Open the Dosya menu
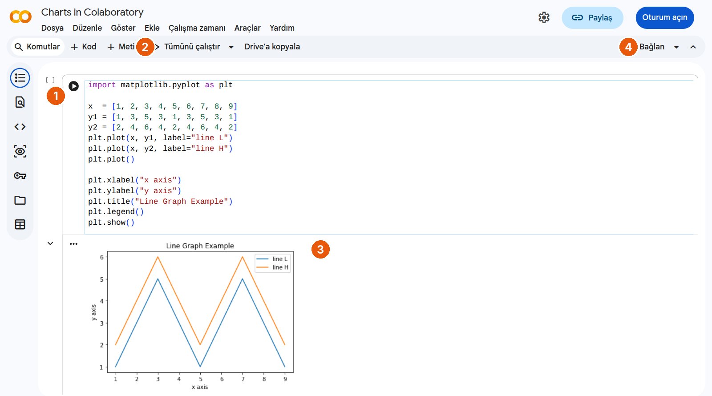 pyautogui.click(x=53, y=28)
